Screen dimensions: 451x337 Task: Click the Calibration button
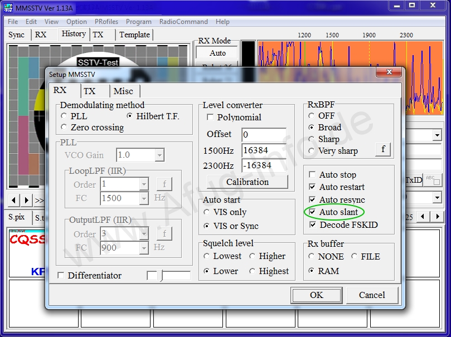click(248, 182)
